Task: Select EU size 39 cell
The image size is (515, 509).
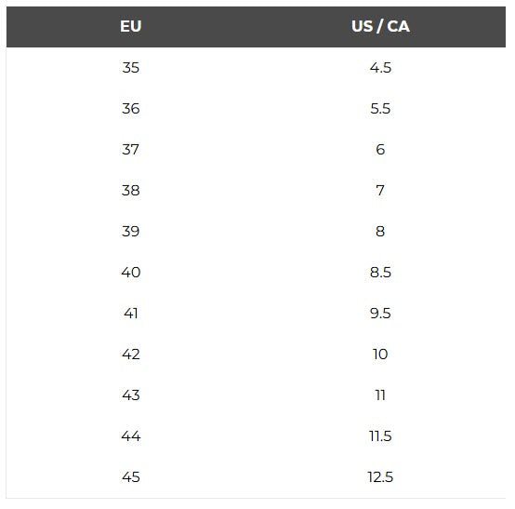Action: [131, 231]
